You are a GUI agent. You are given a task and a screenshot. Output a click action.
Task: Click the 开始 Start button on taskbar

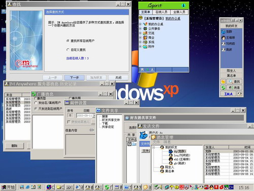pyautogui.click(x=9, y=187)
